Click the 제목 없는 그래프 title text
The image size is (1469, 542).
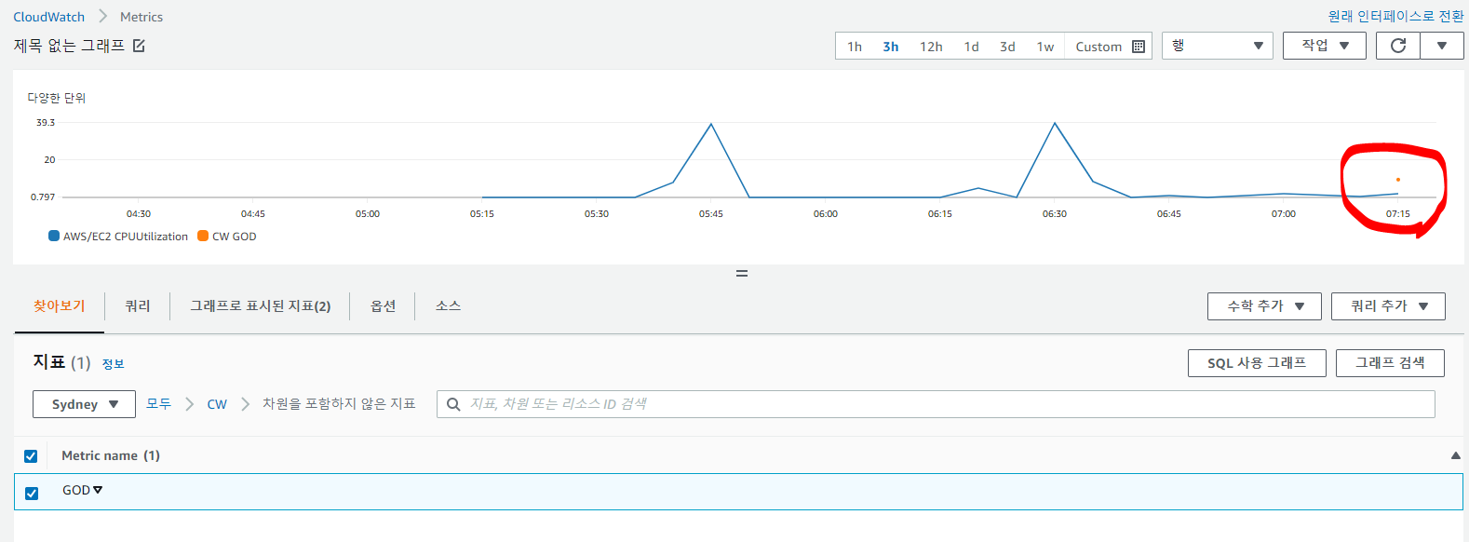(x=69, y=46)
